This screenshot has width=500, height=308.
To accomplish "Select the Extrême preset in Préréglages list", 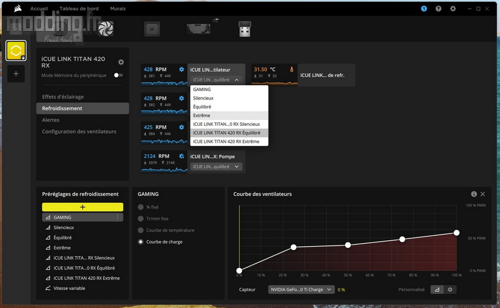I will pyautogui.click(x=83, y=248).
